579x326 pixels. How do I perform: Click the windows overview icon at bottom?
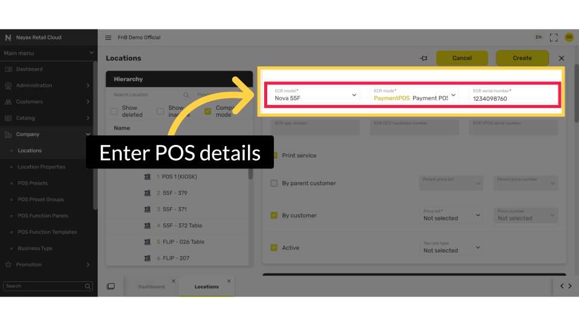pos(111,286)
